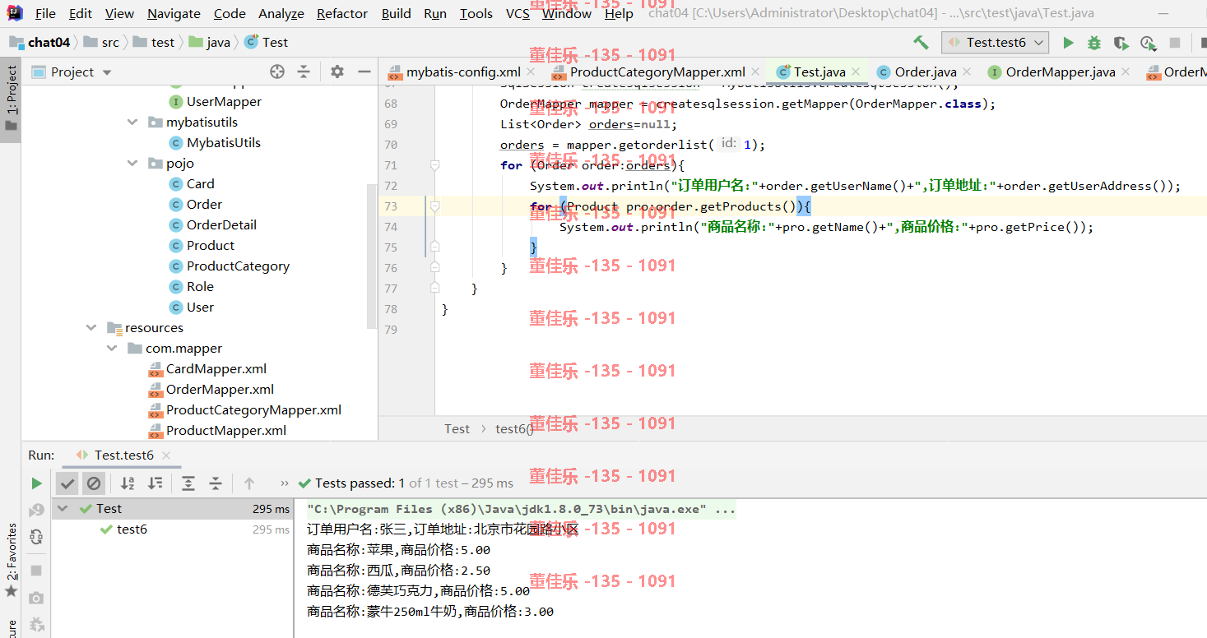Open the Test.test6 run configuration dropdown

click(996, 43)
